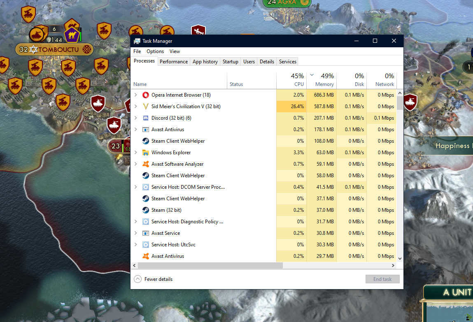Image resolution: width=473 pixels, height=322 pixels.
Task: Click the Happiness label in game
Action: [x=452, y=146]
